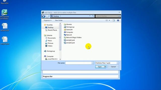Select Network Magic Folders in file list

(x=73, y=37)
